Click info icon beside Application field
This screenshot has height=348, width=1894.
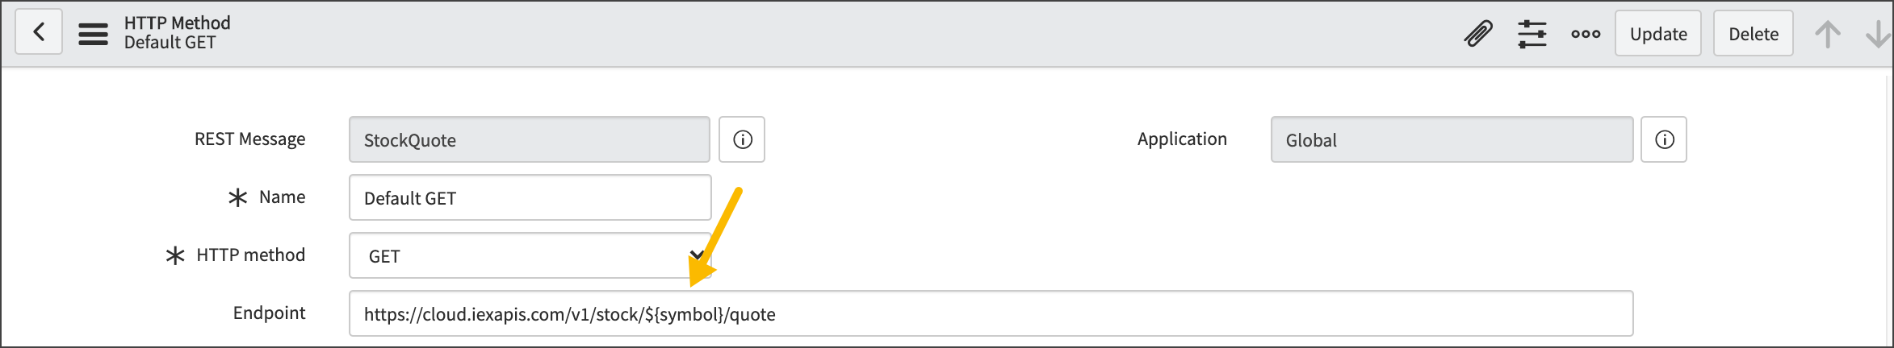(1664, 140)
